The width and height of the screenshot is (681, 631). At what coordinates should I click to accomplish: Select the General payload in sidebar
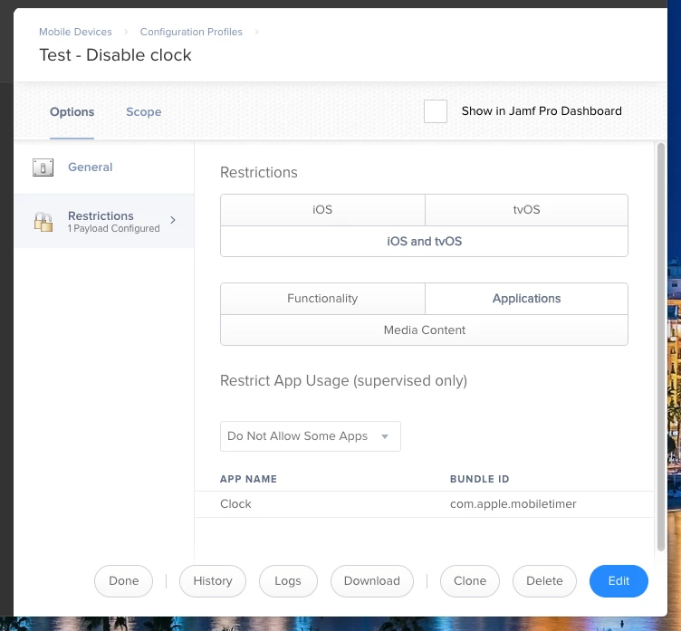click(x=104, y=167)
